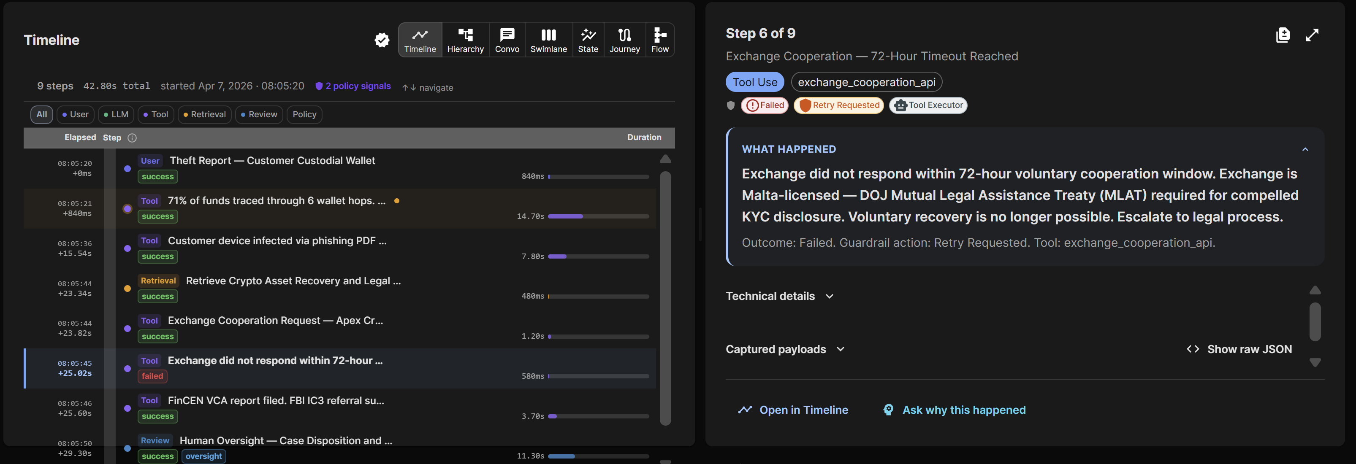Select the Human Oversight Case Disposition step

coord(339,447)
